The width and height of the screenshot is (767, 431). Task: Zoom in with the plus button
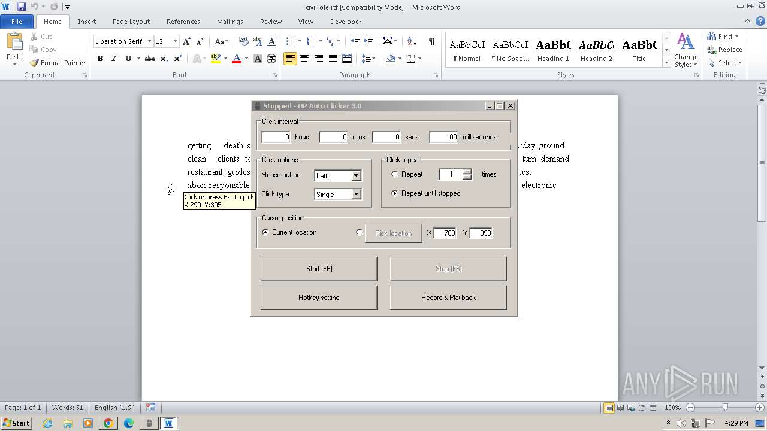pos(760,408)
